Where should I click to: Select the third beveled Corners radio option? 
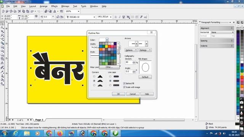94,85
